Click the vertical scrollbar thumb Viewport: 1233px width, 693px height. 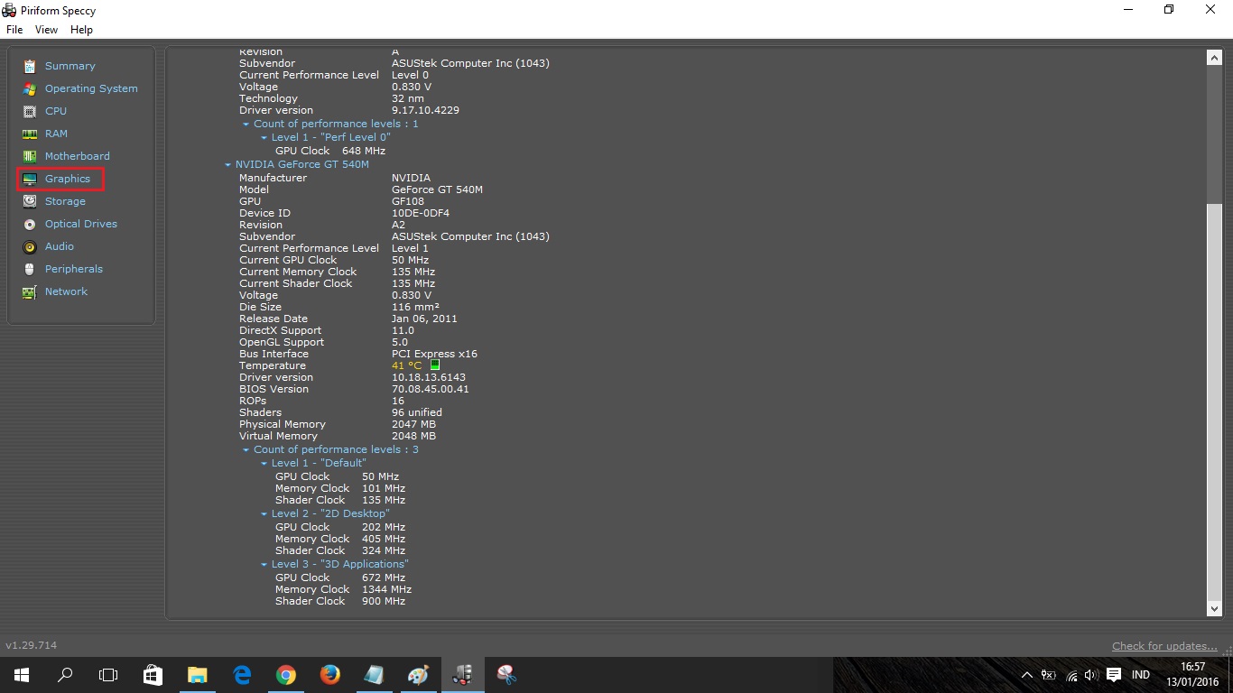pos(1214,402)
